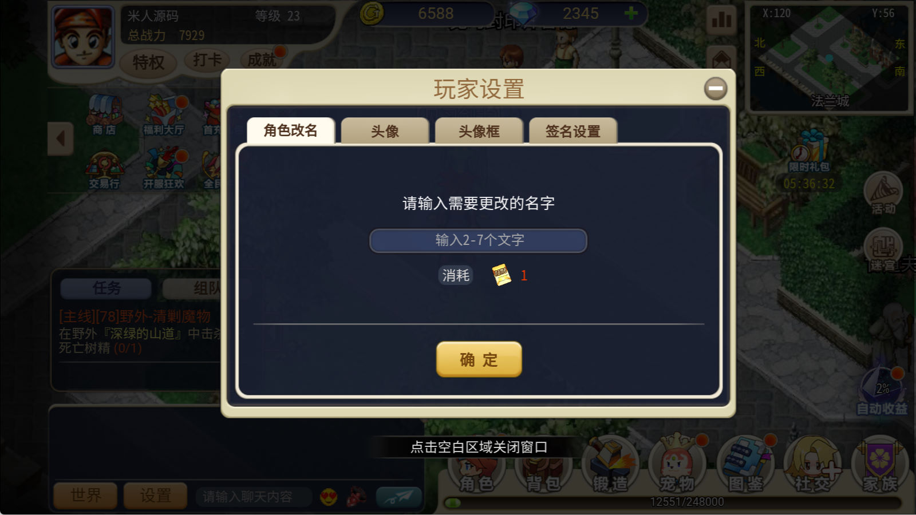Open the 商店 shop icon
Viewport: 916px width, 515px height.
click(x=104, y=115)
